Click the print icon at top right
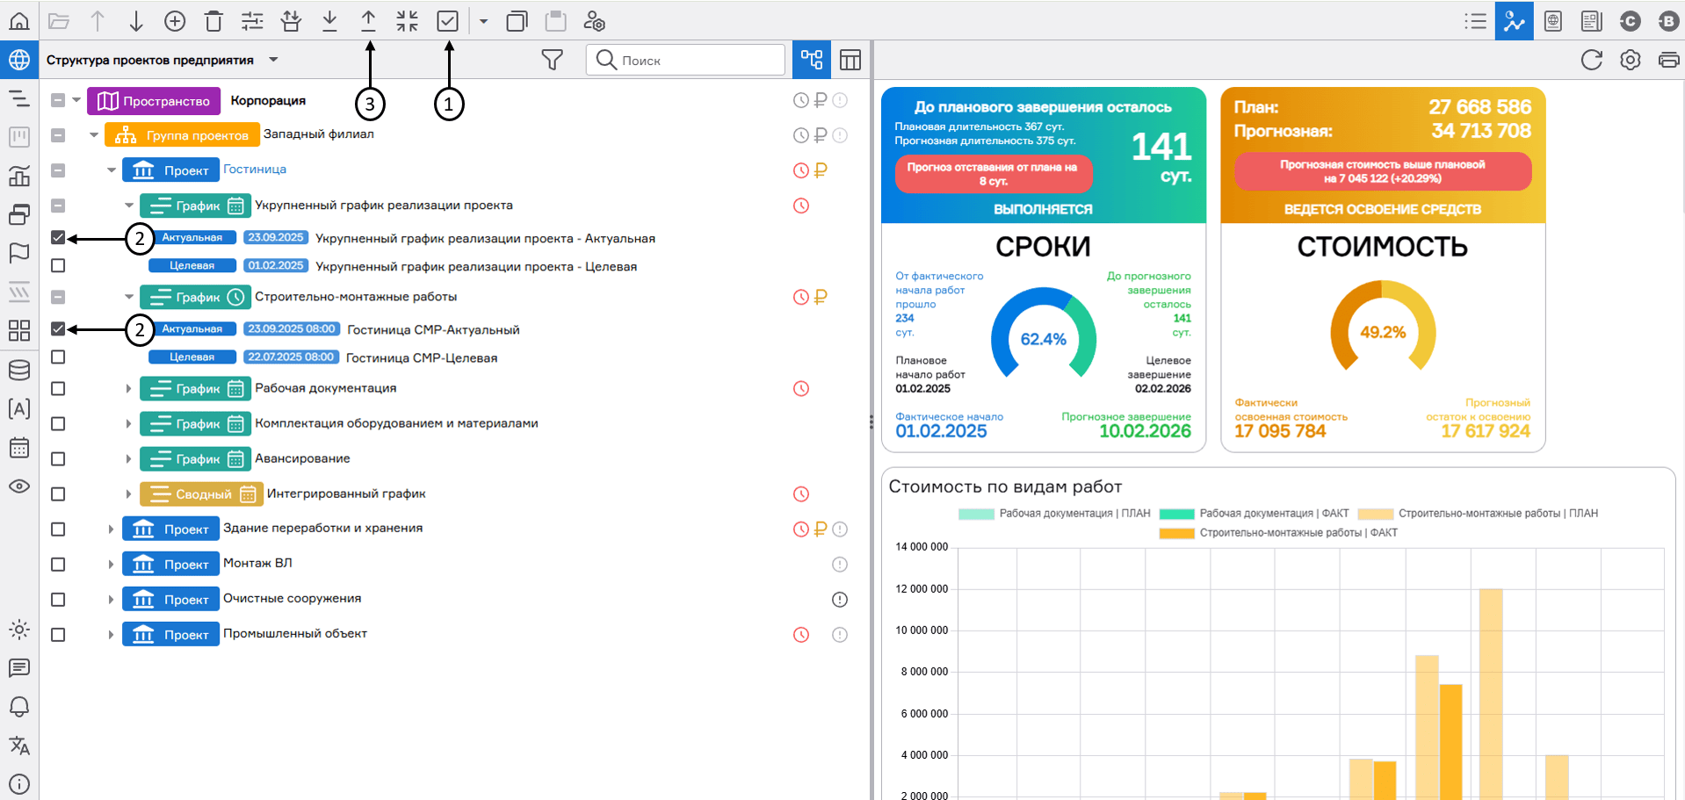Viewport: 1685px width, 800px height. point(1667,60)
